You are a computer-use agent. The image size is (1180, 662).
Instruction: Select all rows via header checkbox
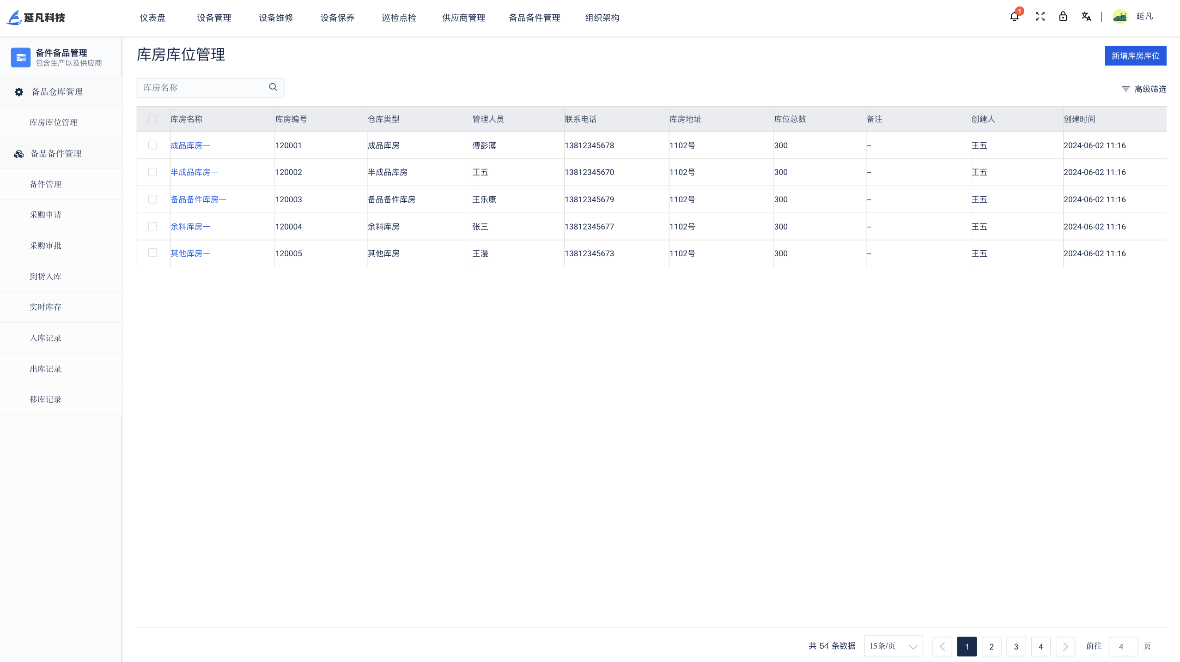(153, 119)
